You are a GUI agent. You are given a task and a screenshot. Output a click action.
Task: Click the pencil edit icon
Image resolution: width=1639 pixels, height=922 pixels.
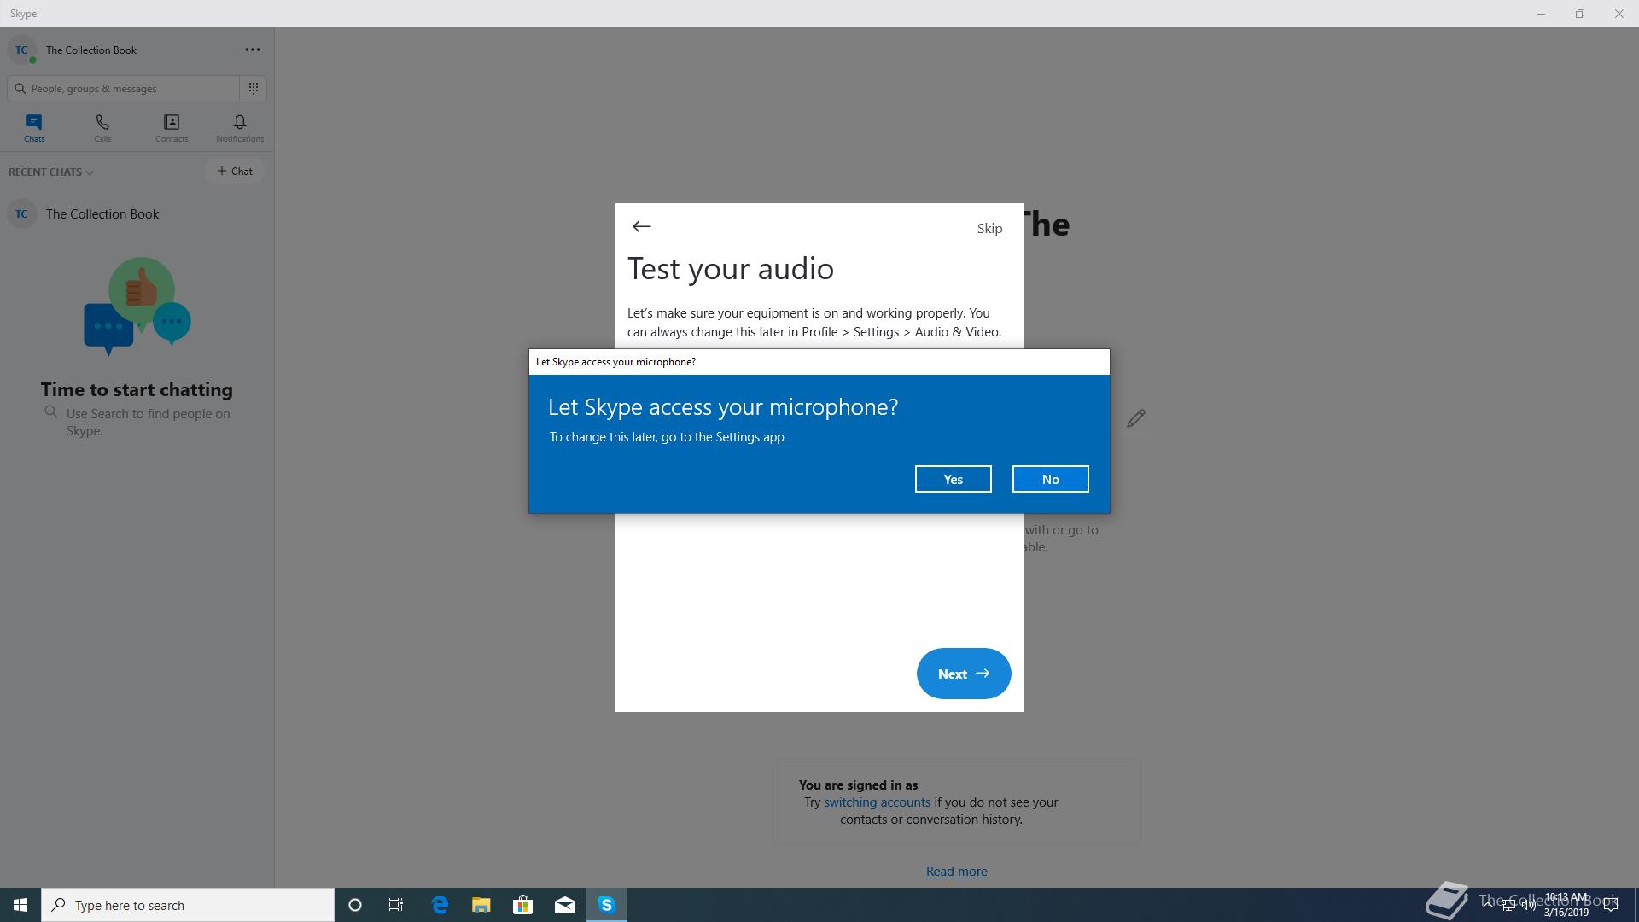point(1135,418)
